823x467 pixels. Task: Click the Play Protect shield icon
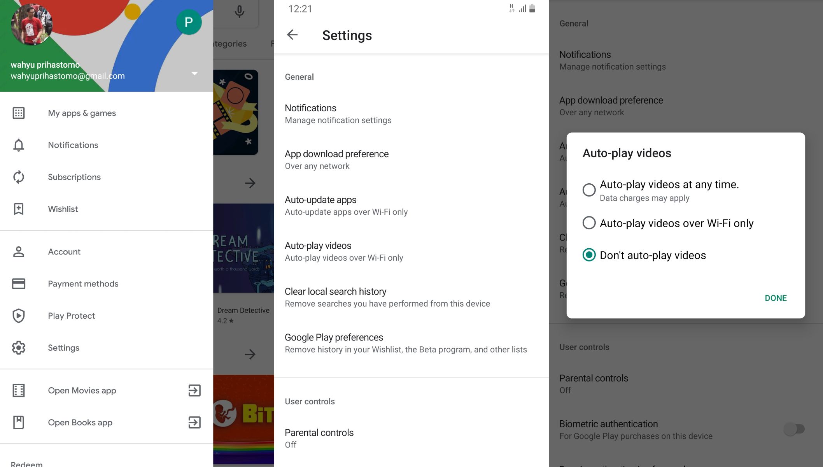19,316
